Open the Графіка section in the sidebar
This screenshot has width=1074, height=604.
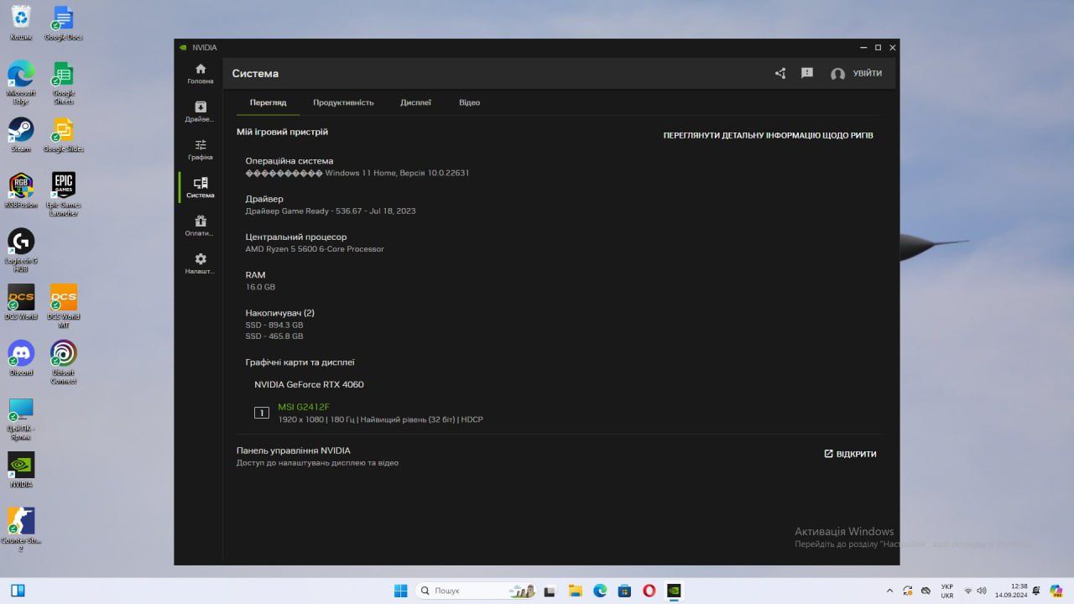pos(201,149)
